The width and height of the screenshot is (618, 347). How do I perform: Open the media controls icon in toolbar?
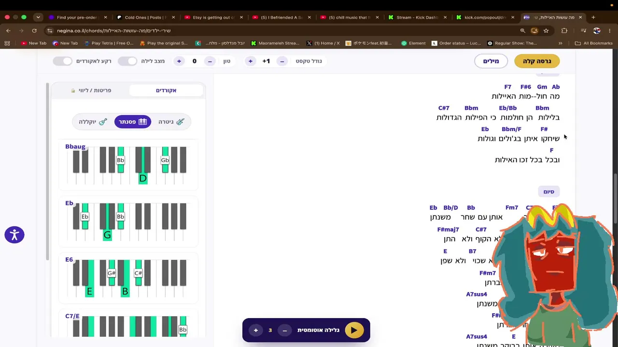click(583, 30)
